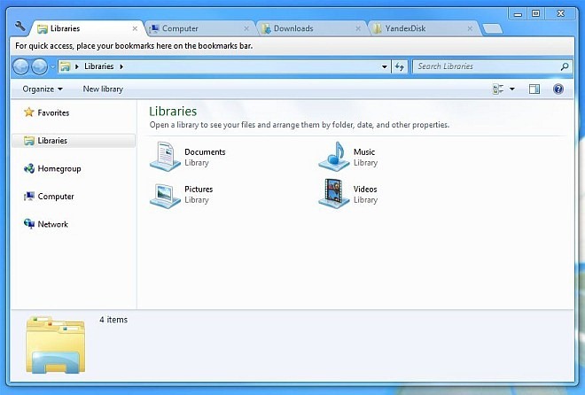Go forward with the Forward arrow
The height and width of the screenshot is (395, 585).
[39, 66]
